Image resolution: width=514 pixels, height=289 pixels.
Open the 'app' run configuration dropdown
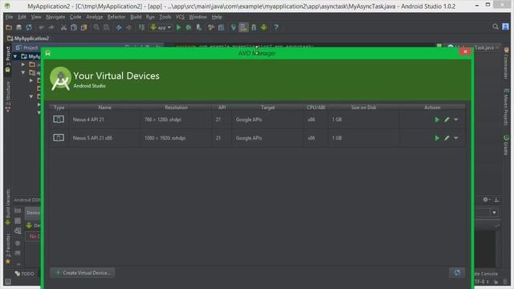(x=161, y=27)
